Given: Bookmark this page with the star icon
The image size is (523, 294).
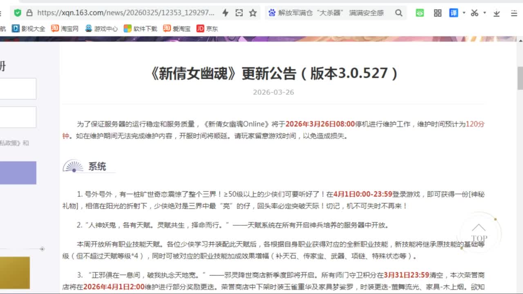Looking at the screenshot, I should point(253,13).
